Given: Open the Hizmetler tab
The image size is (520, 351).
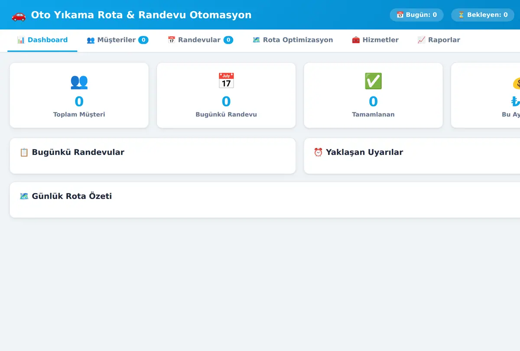Looking at the screenshot, I should [x=375, y=40].
